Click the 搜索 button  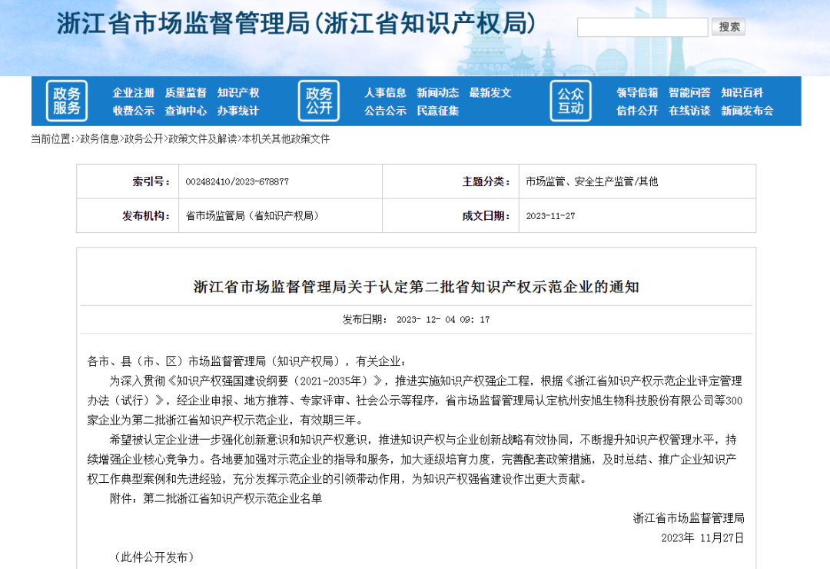(x=729, y=27)
